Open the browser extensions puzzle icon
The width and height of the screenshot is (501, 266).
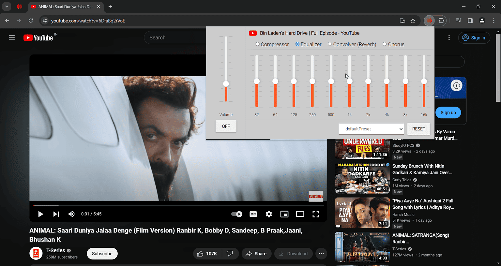click(441, 20)
